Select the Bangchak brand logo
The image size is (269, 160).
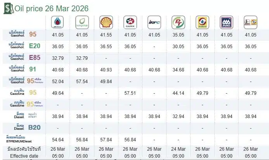coord(82,23)
